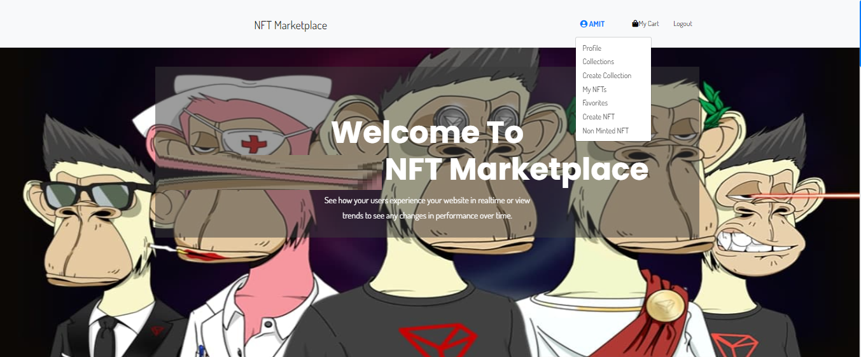The height and width of the screenshot is (357, 861).
Task: Choose Create Collection menu entry
Action: (x=607, y=76)
